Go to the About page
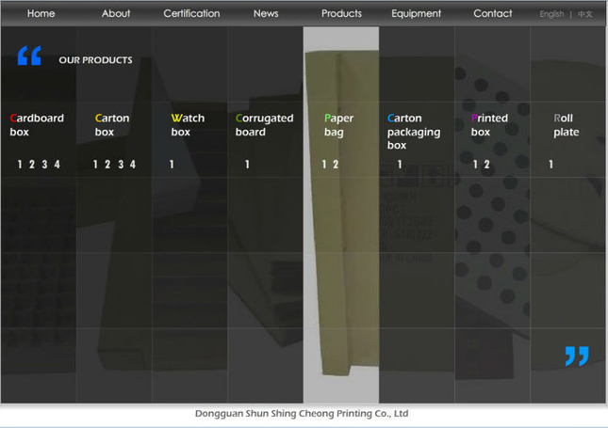 click(x=116, y=13)
